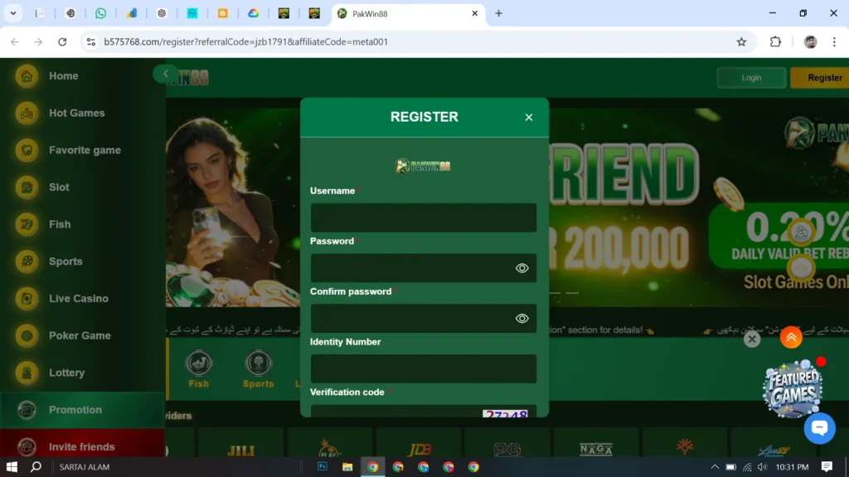The height and width of the screenshot is (477, 849).
Task: Show hidden system tray icons
Action: (x=715, y=467)
